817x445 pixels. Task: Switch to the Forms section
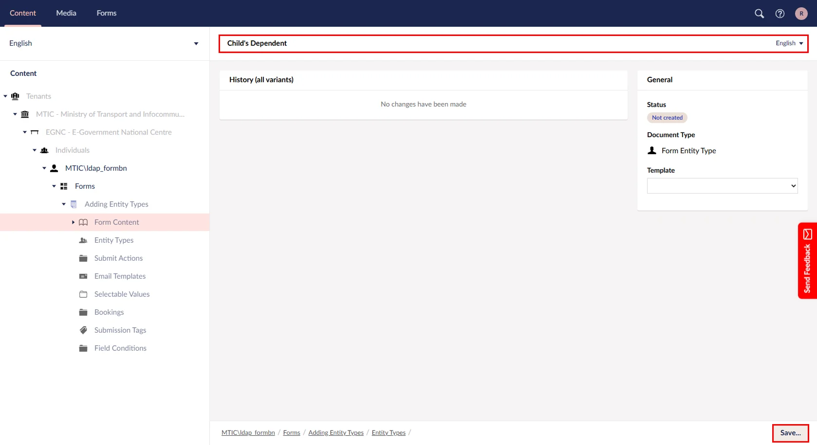click(x=106, y=13)
